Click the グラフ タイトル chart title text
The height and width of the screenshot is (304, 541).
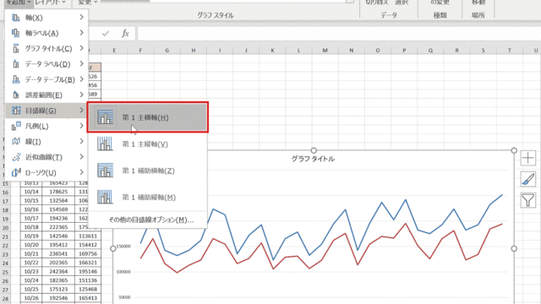click(x=313, y=159)
